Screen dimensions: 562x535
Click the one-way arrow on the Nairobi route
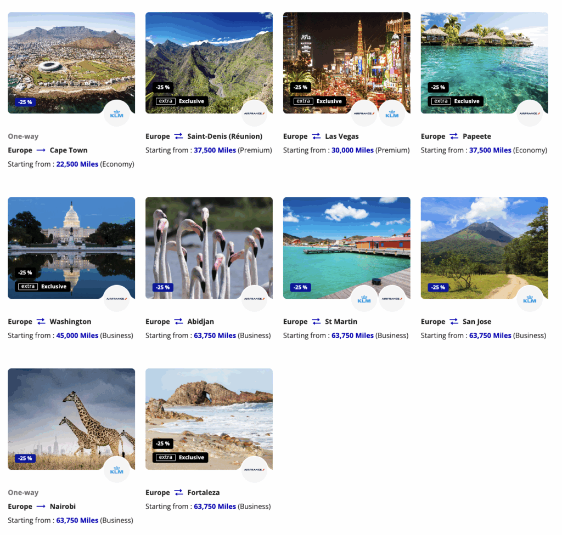41,506
